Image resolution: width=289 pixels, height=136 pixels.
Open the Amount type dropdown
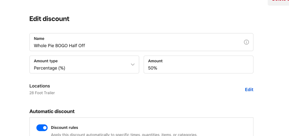click(x=84, y=65)
